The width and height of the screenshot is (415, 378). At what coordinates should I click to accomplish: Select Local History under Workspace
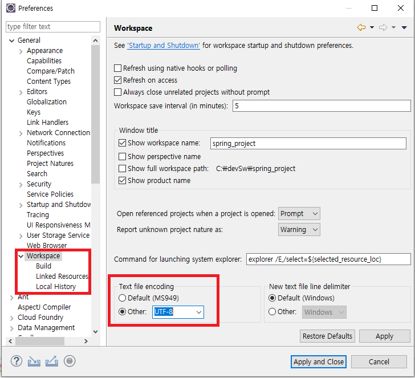56,287
